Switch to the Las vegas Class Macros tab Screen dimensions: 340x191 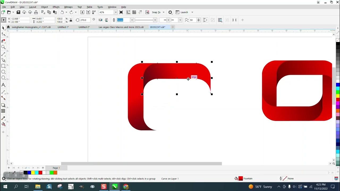121,27
